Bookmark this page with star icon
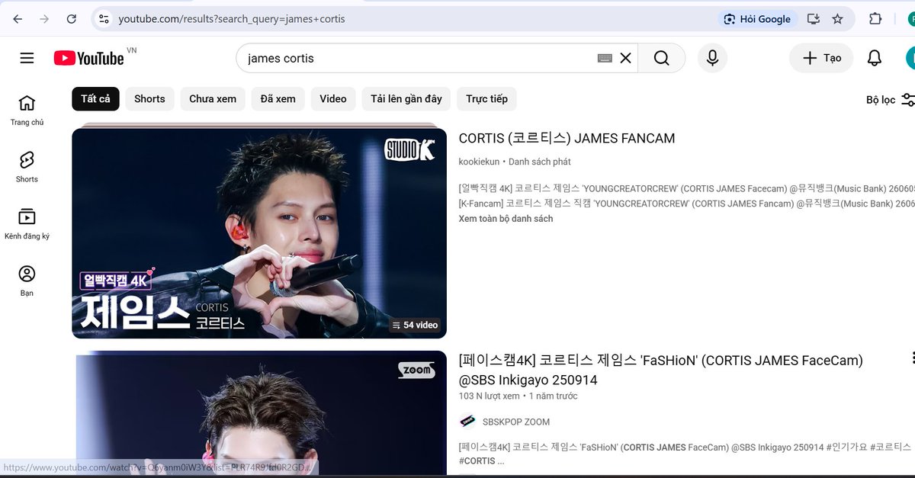The height and width of the screenshot is (478, 915). (837, 19)
